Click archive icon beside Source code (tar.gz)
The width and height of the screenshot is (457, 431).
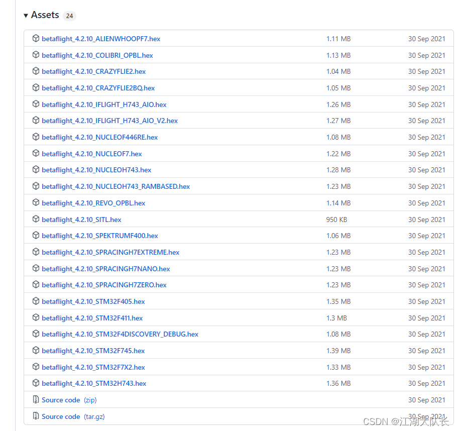36,416
